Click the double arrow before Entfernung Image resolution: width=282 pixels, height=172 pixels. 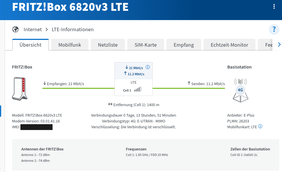pos(110,104)
